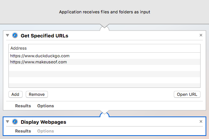The height and width of the screenshot is (139, 209).
Task: Remove the Display Webpages action with X
Action: click(201, 121)
